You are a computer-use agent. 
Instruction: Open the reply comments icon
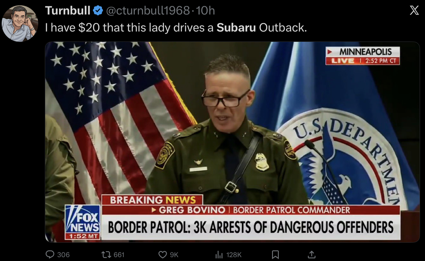point(50,255)
